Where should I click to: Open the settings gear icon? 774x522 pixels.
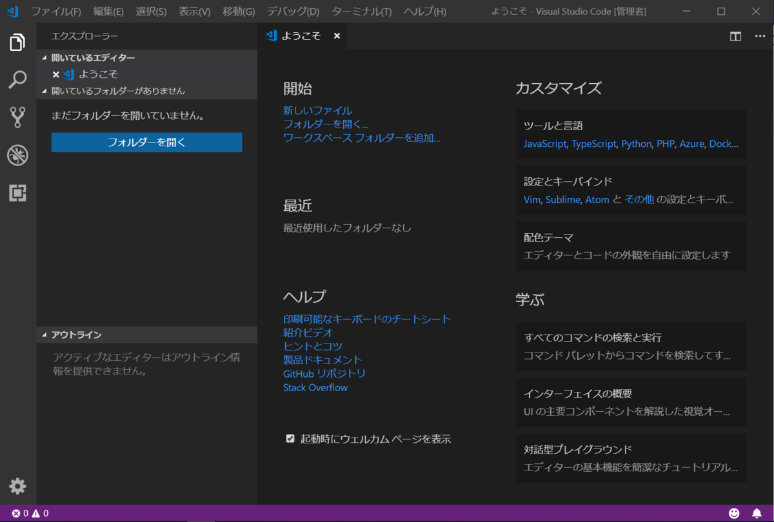point(17,486)
